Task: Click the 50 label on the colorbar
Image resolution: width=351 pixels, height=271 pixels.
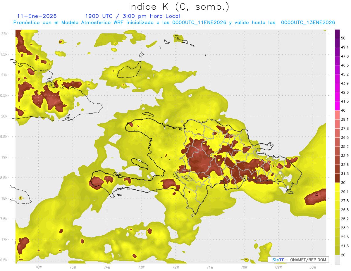Action: point(343,38)
